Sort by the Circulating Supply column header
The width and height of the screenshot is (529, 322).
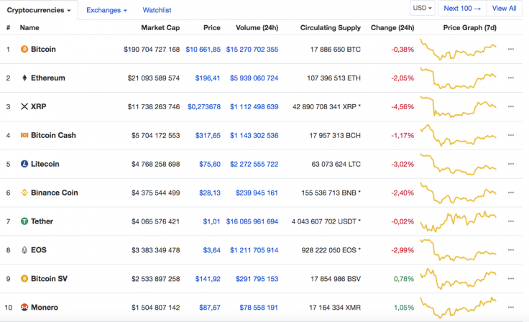click(x=331, y=28)
